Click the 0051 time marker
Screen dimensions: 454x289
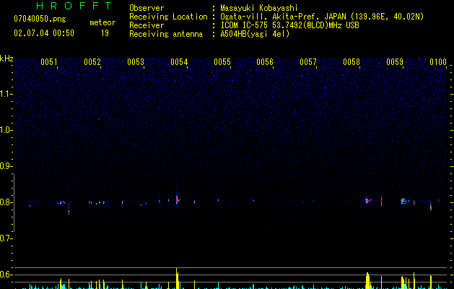click(x=49, y=62)
